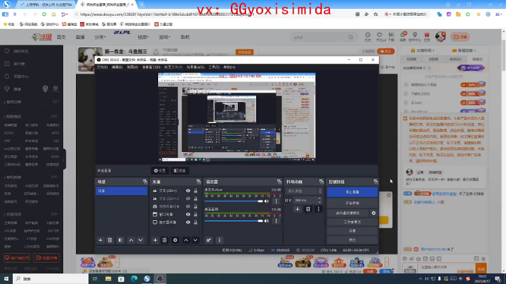Viewport: 506px width, 284px height.
Task: Click the studio mode button in Controls
Action: tap(352, 222)
